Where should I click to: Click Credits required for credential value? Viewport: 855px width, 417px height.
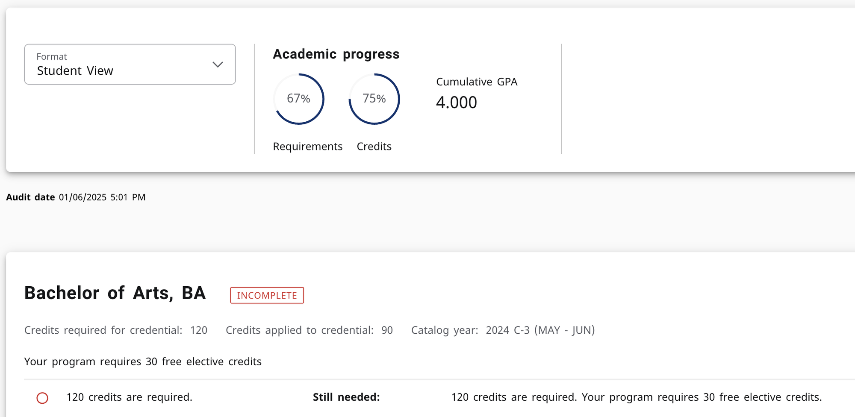[x=198, y=330]
